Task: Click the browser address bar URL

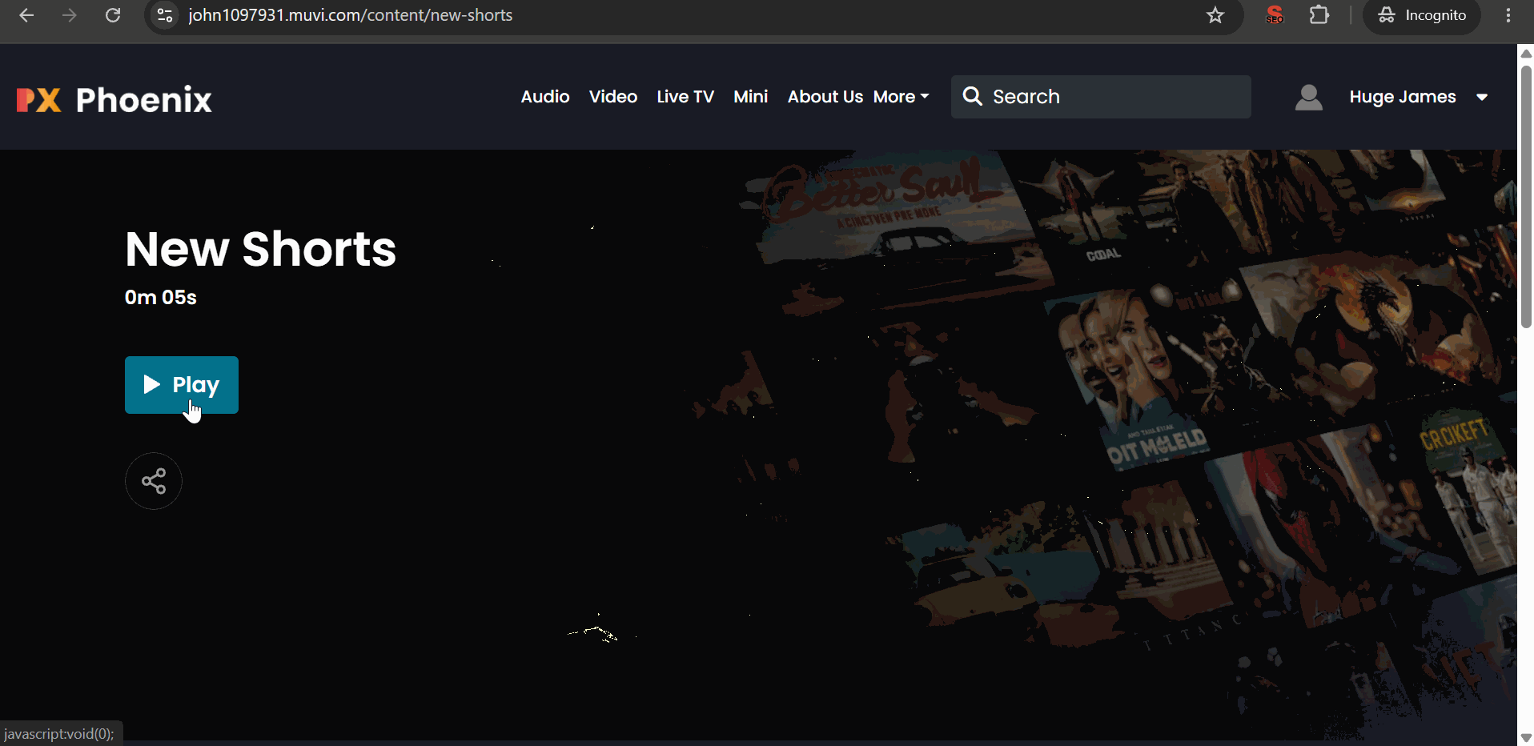Action: click(x=351, y=15)
